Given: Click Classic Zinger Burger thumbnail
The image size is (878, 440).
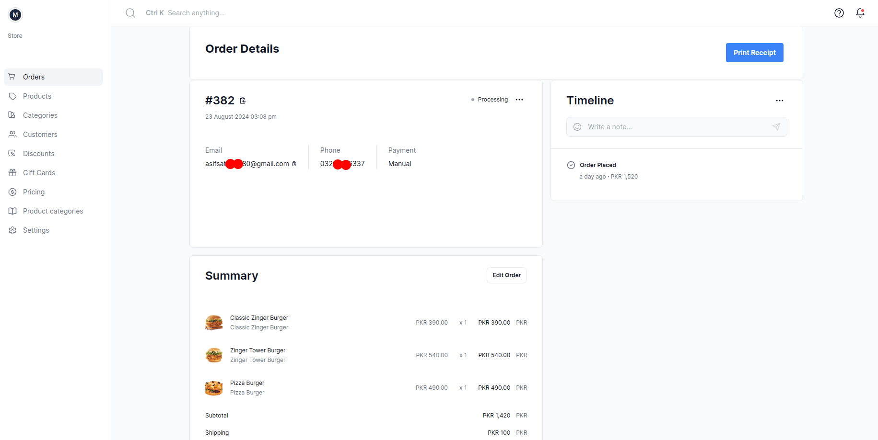Looking at the screenshot, I should 214,323.
